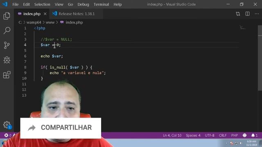The image size is (262, 147).
Task: Click the wamp64 breadcrumb segment
Action: (x=34, y=22)
